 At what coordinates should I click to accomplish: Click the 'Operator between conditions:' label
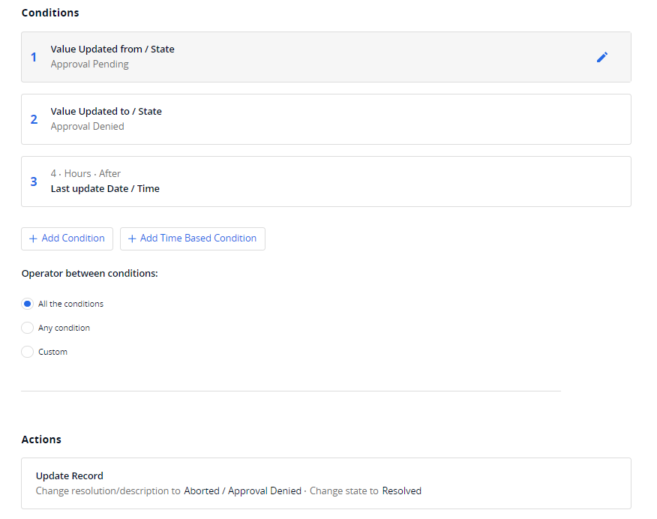click(90, 274)
